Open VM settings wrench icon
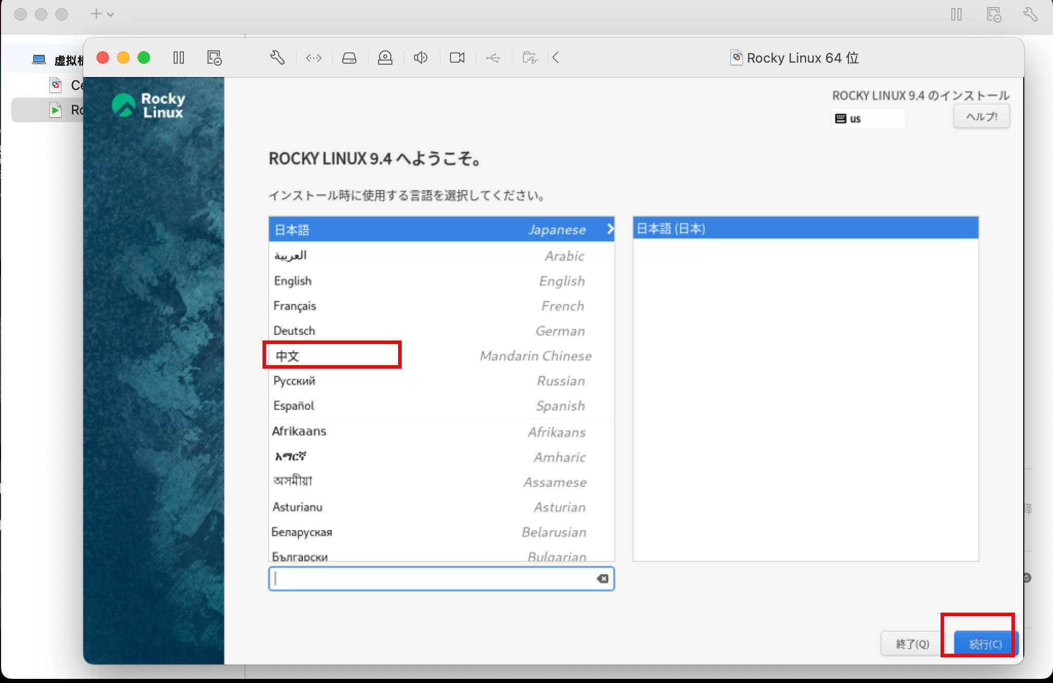This screenshot has height=683, width=1053. click(x=277, y=58)
